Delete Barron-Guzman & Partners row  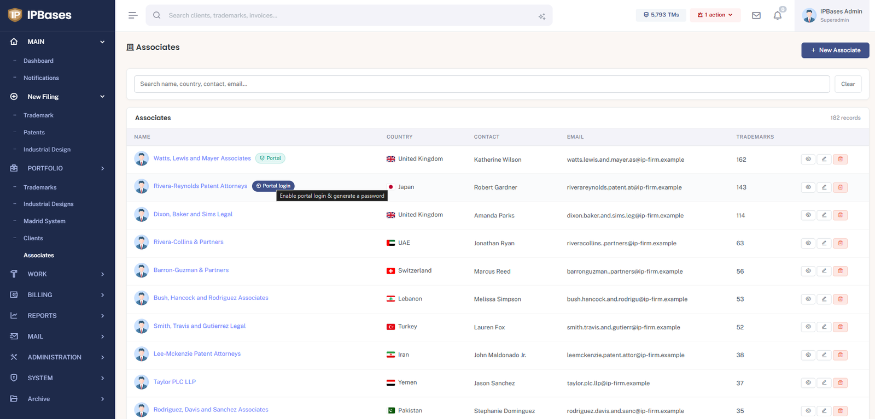(841, 271)
